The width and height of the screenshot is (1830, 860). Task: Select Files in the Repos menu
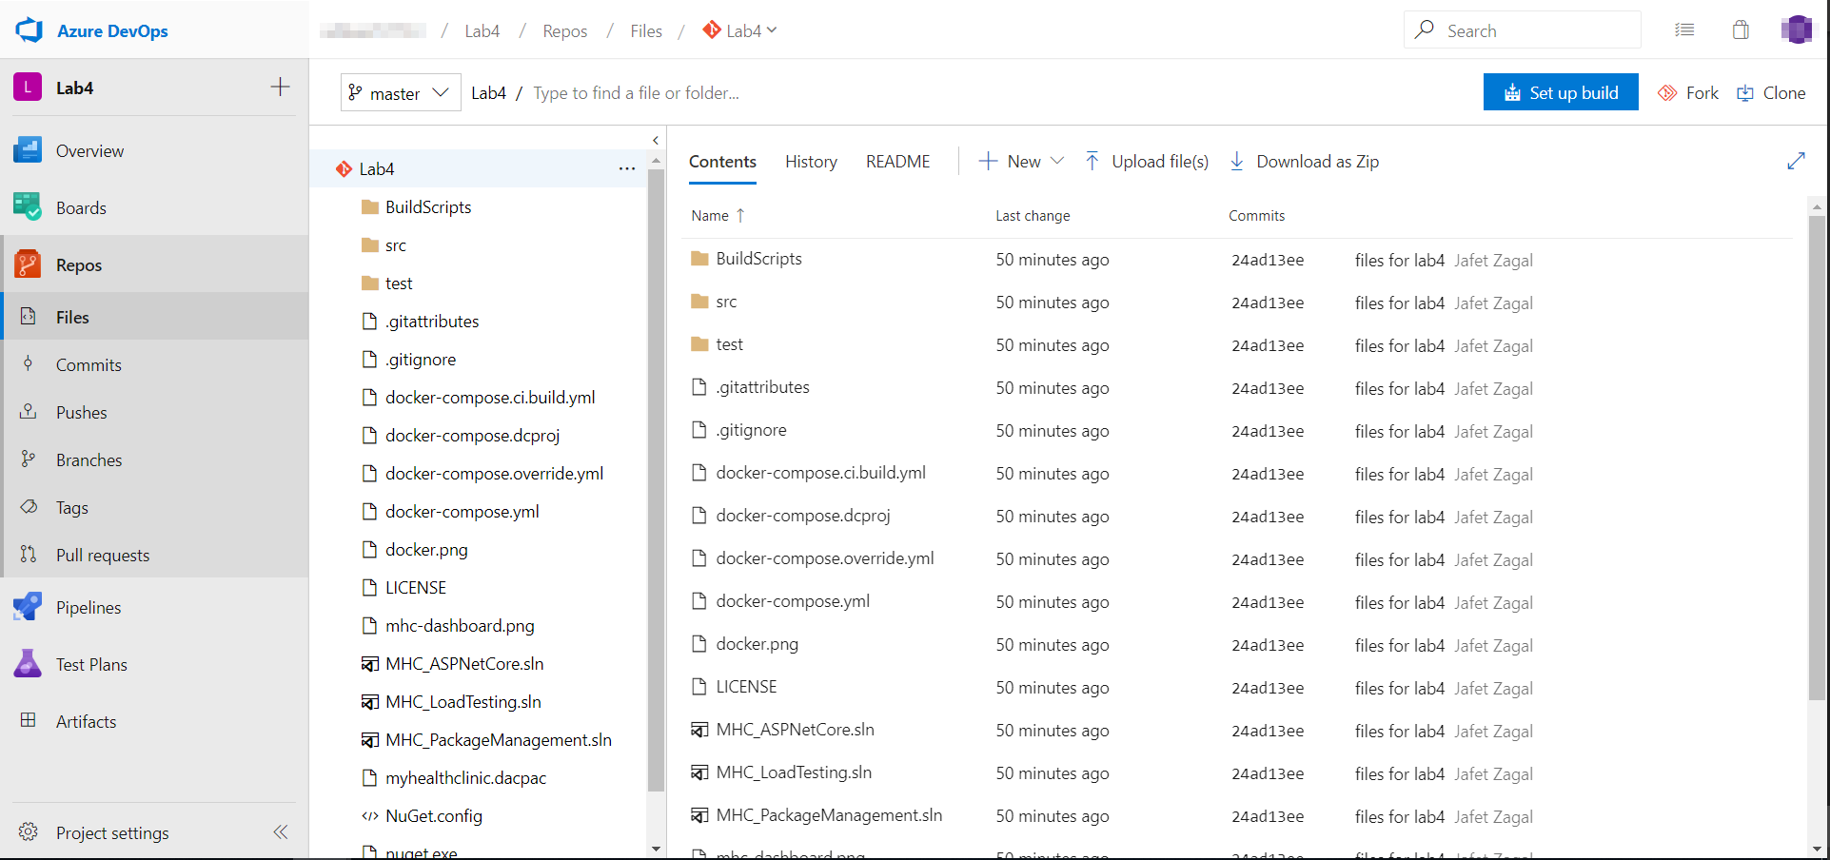(x=154, y=317)
